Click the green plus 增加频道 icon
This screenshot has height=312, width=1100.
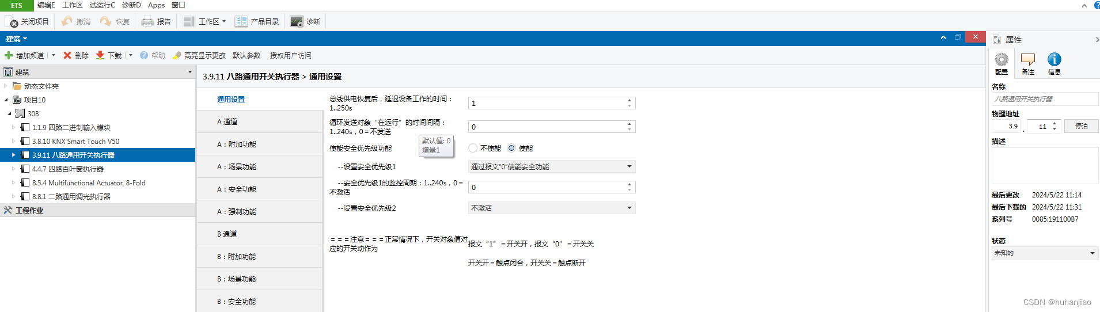point(9,55)
